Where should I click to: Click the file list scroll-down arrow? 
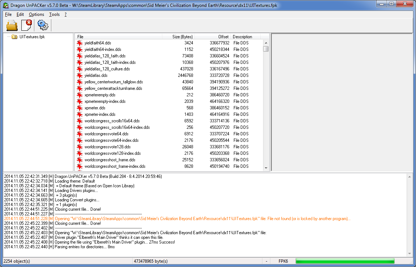(266, 168)
